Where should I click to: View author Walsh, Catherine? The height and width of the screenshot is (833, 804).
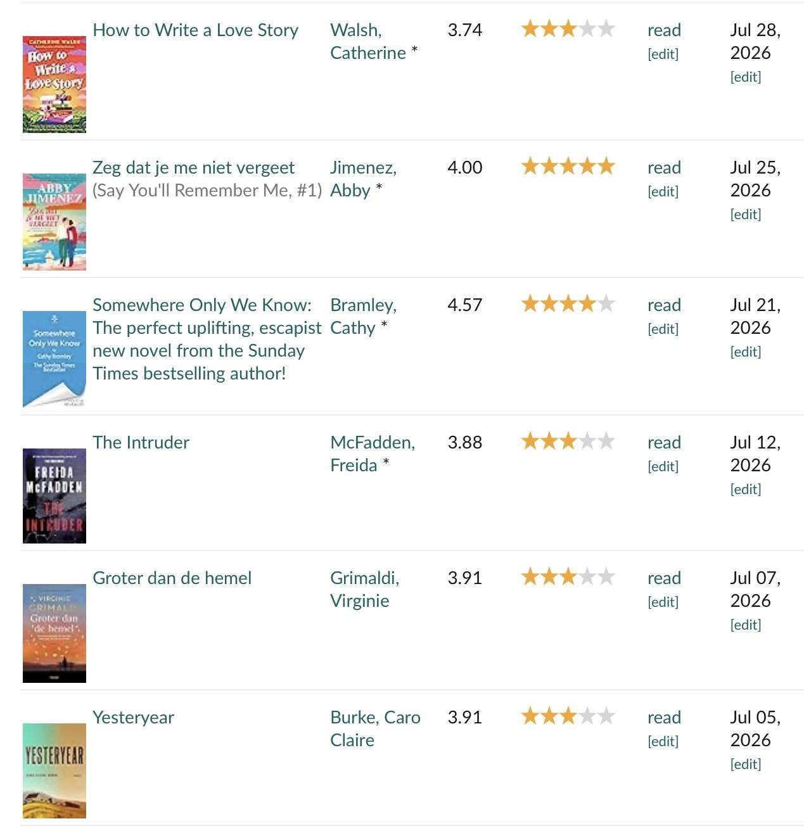368,41
